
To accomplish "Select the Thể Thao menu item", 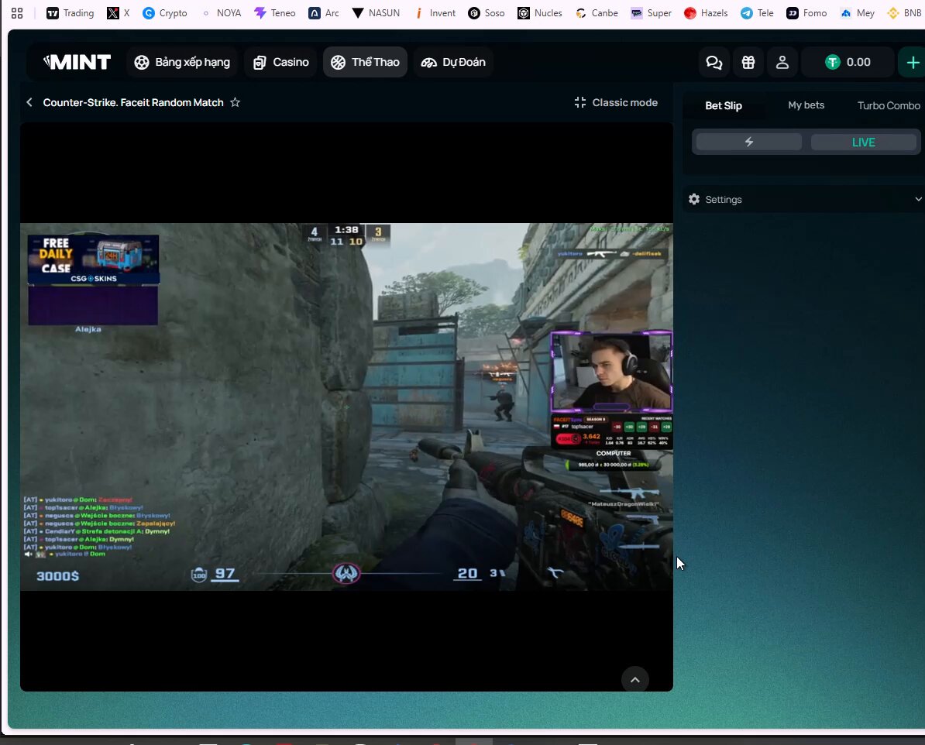I will pyautogui.click(x=365, y=62).
